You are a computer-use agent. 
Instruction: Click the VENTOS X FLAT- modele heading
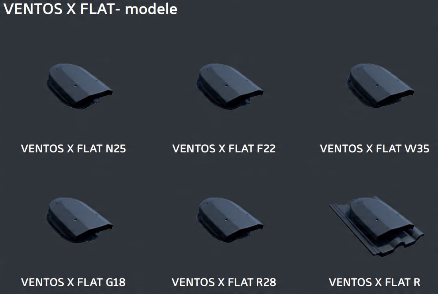coord(90,9)
